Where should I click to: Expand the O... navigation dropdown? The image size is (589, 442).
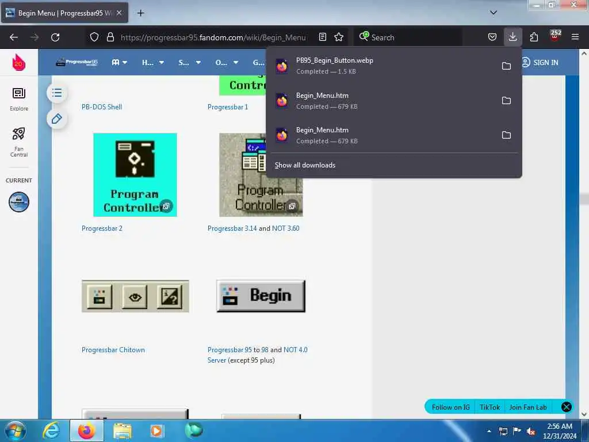pos(227,62)
